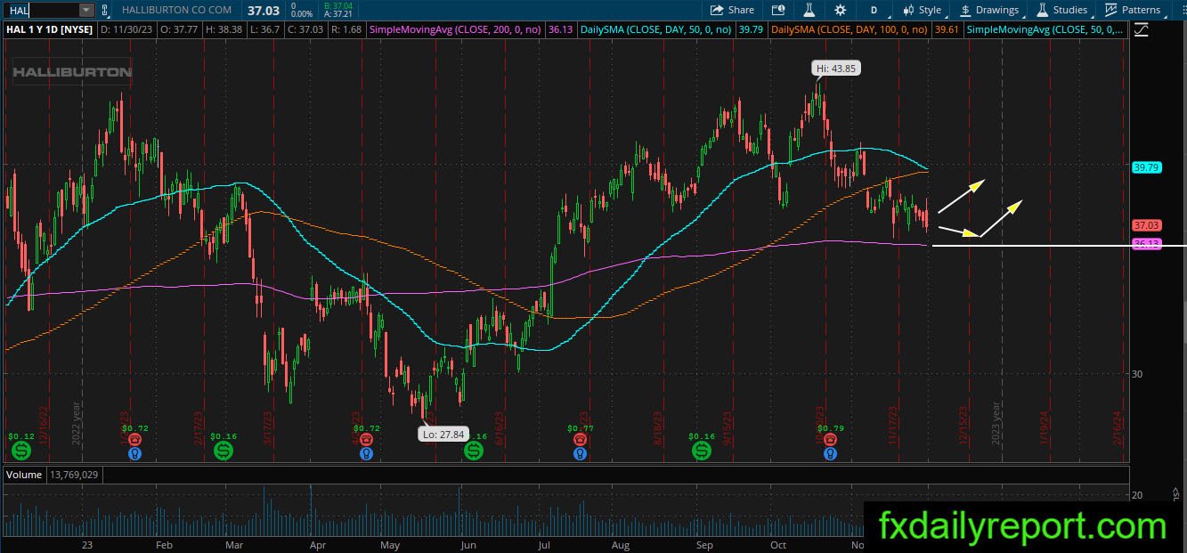
Task: Click the April $0.72 earnings phone icon
Action: pyautogui.click(x=366, y=440)
